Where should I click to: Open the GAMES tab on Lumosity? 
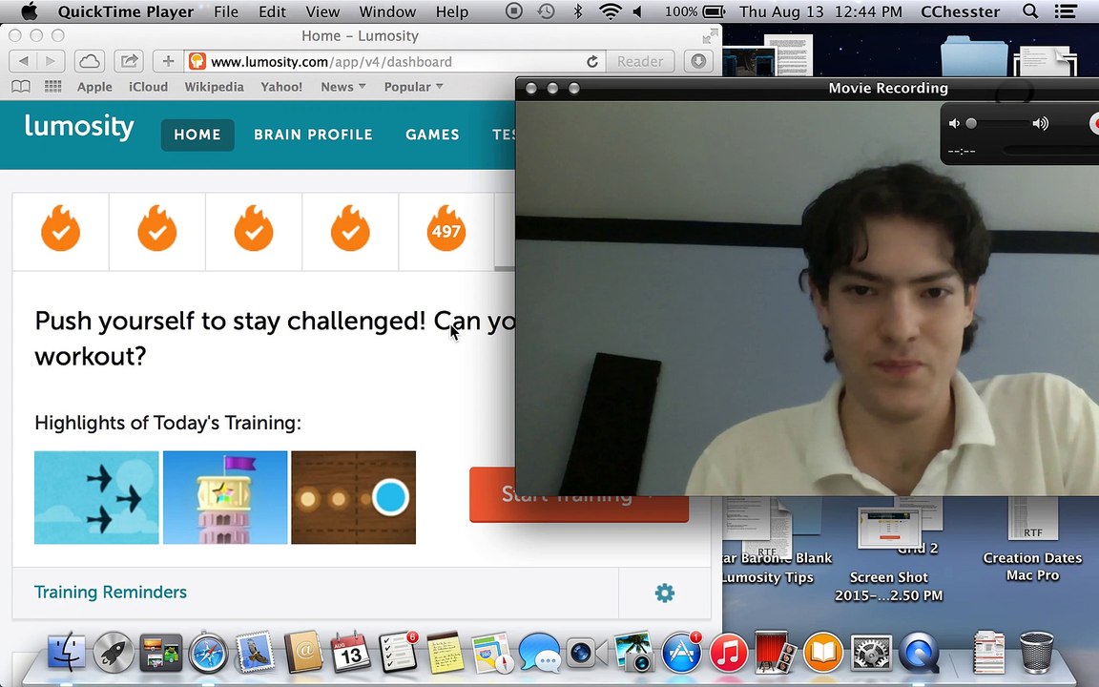432,135
